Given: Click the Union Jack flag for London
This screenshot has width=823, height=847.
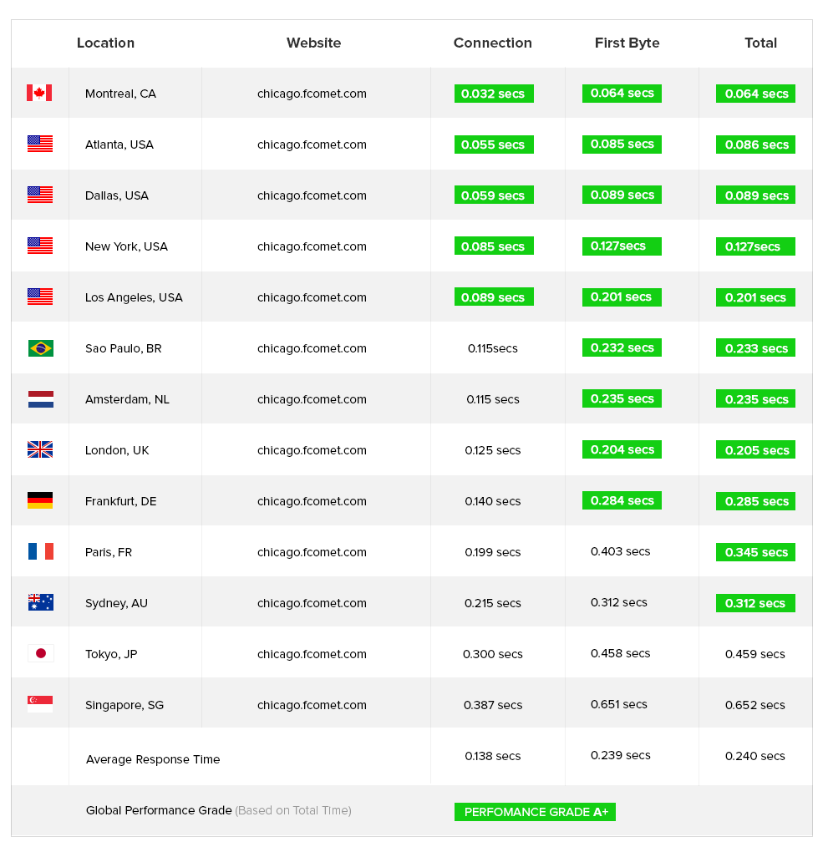Looking at the screenshot, I should (x=40, y=449).
